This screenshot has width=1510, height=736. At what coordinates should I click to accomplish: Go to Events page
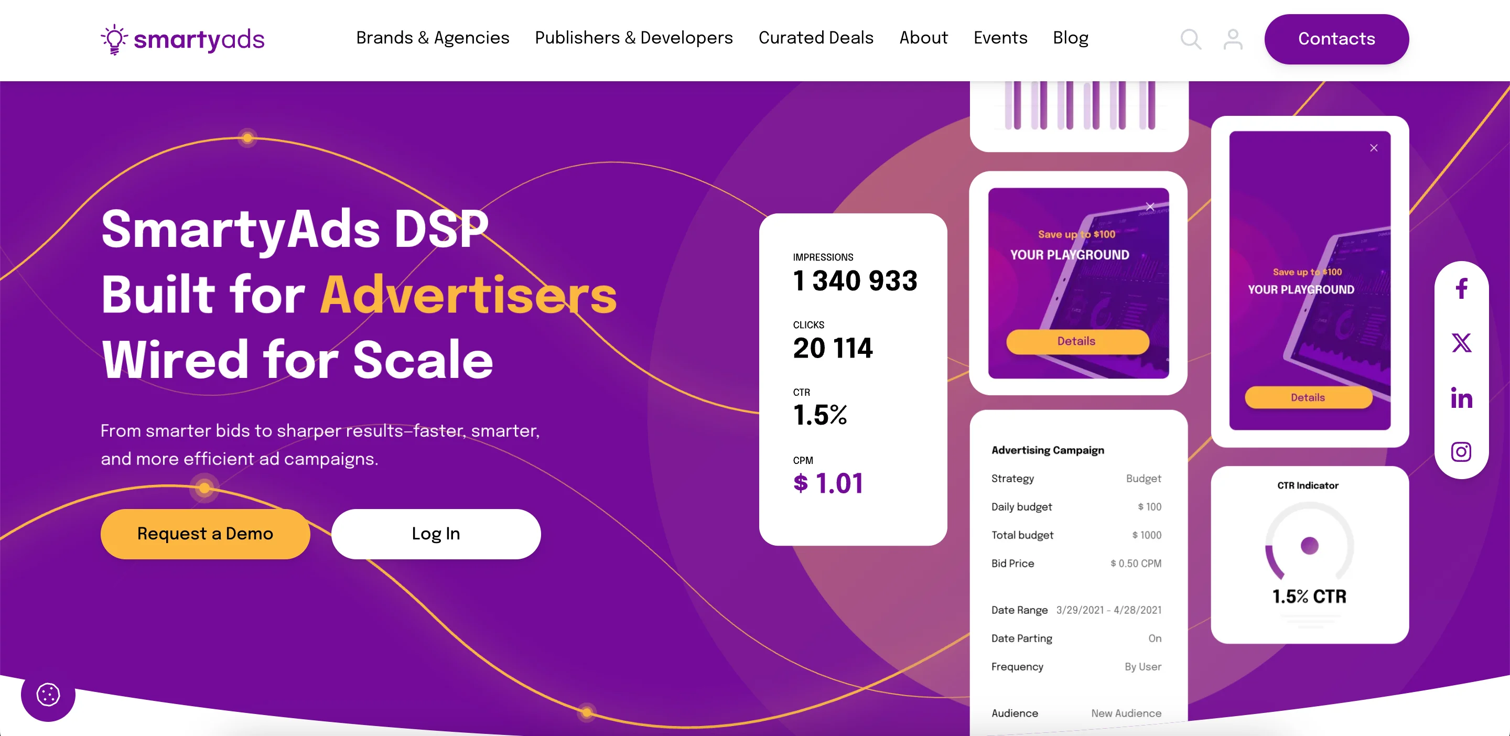(x=1000, y=38)
